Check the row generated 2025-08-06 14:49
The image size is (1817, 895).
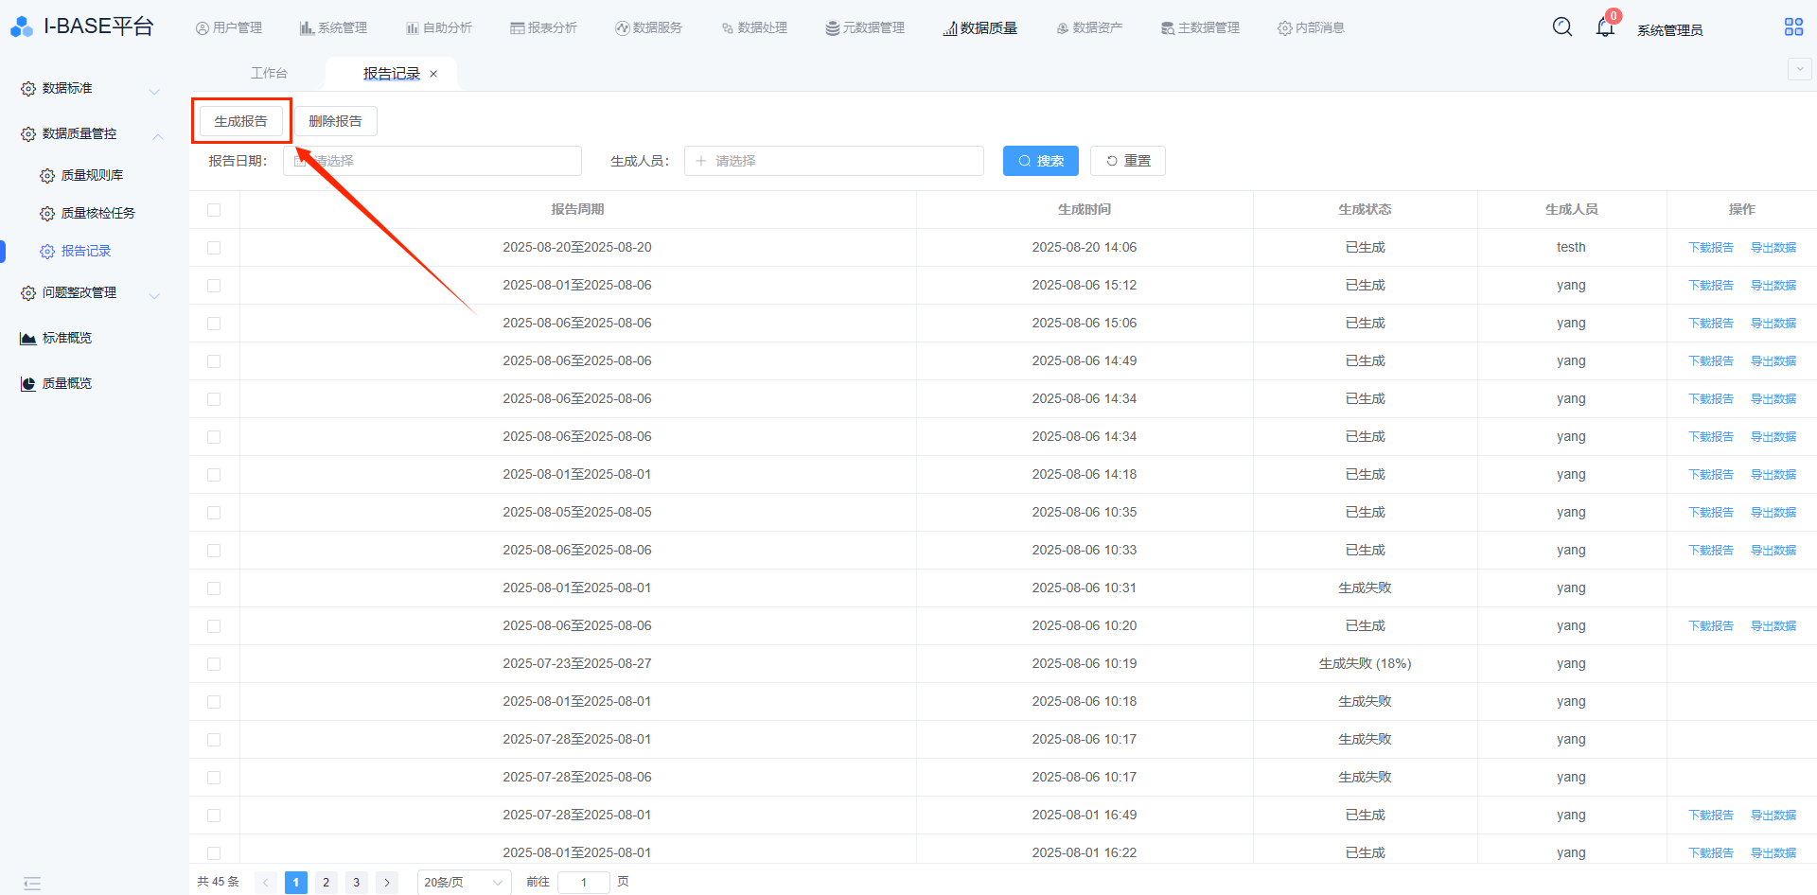point(214,361)
